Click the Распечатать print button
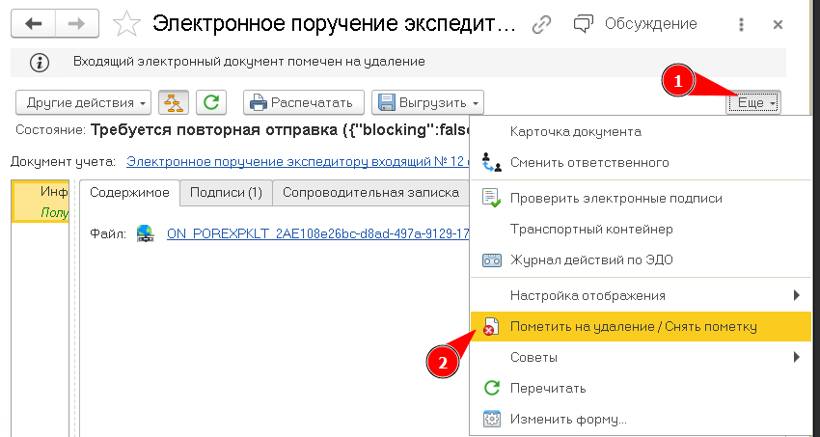The image size is (820, 437). 304,102
